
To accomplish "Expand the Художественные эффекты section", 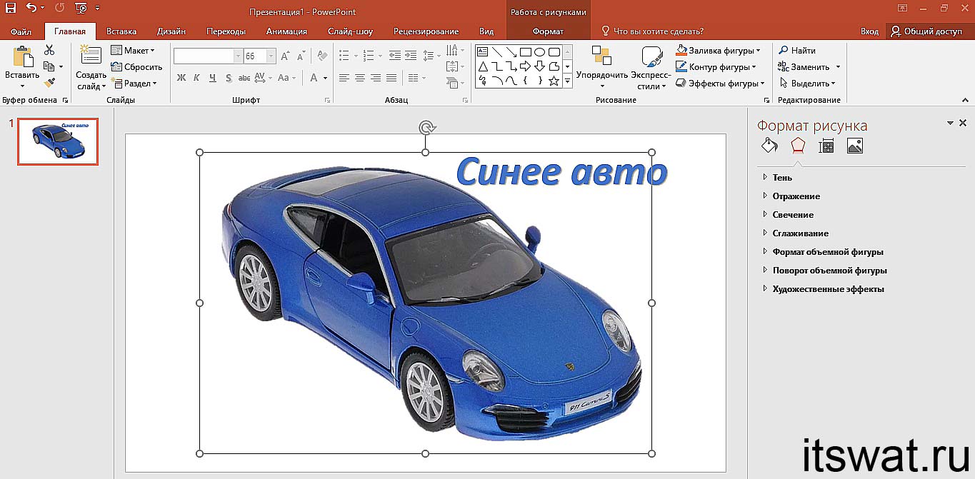I will [x=828, y=289].
